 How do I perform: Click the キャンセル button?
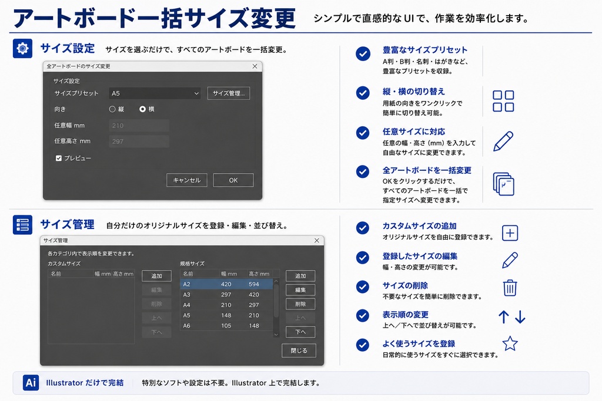click(186, 180)
